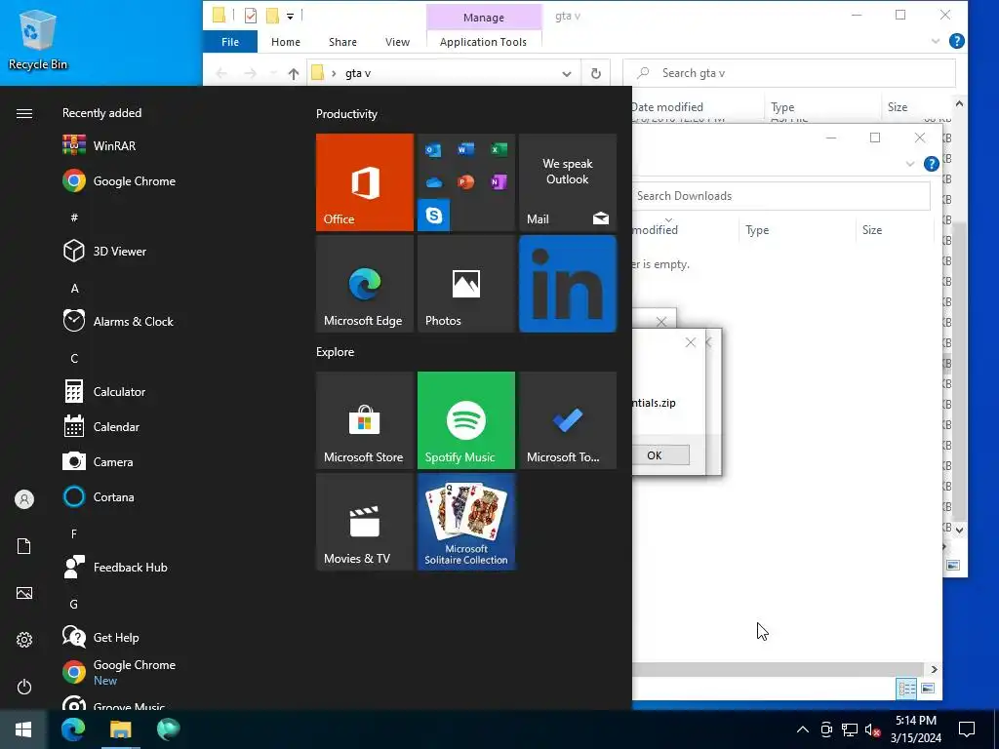This screenshot has width=999, height=749.
Task: Open the Application Tools tab
Action: click(x=484, y=42)
